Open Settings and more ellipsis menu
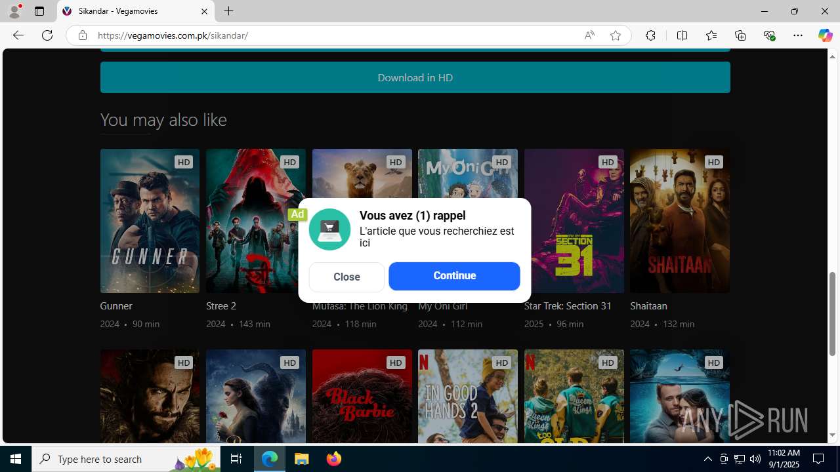This screenshot has width=840, height=472. (798, 35)
